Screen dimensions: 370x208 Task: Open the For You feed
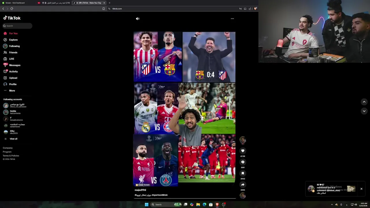[10, 34]
